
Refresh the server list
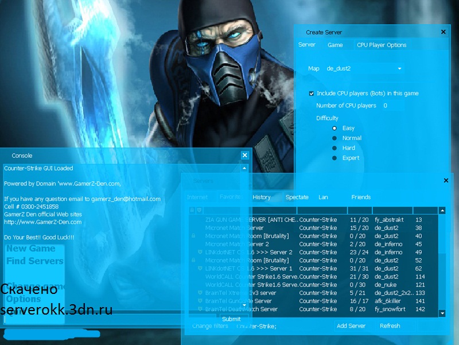[390, 325]
